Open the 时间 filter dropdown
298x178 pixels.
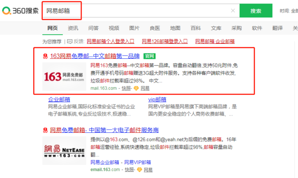point(289,11)
